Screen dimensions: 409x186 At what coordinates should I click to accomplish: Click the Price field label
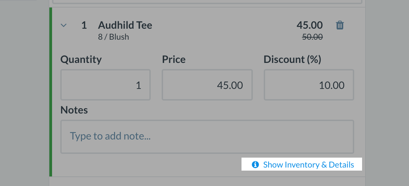[174, 59]
